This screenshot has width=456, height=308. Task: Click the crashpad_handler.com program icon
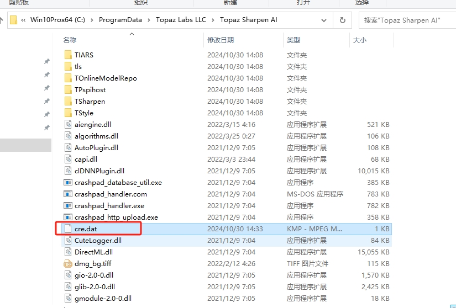point(68,194)
